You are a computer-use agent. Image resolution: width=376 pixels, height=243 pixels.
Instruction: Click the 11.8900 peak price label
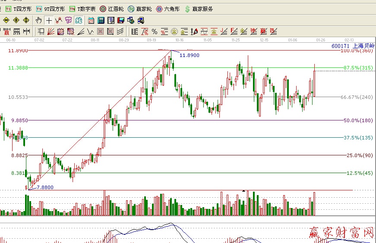(189, 56)
